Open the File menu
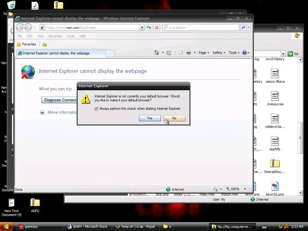The height and width of the screenshot is (231, 308). click(x=20, y=36)
